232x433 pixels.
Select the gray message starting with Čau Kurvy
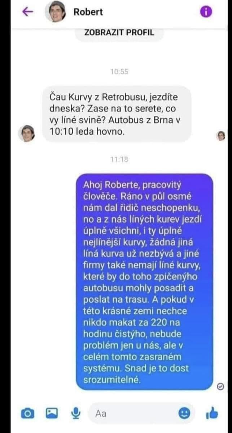117,115
